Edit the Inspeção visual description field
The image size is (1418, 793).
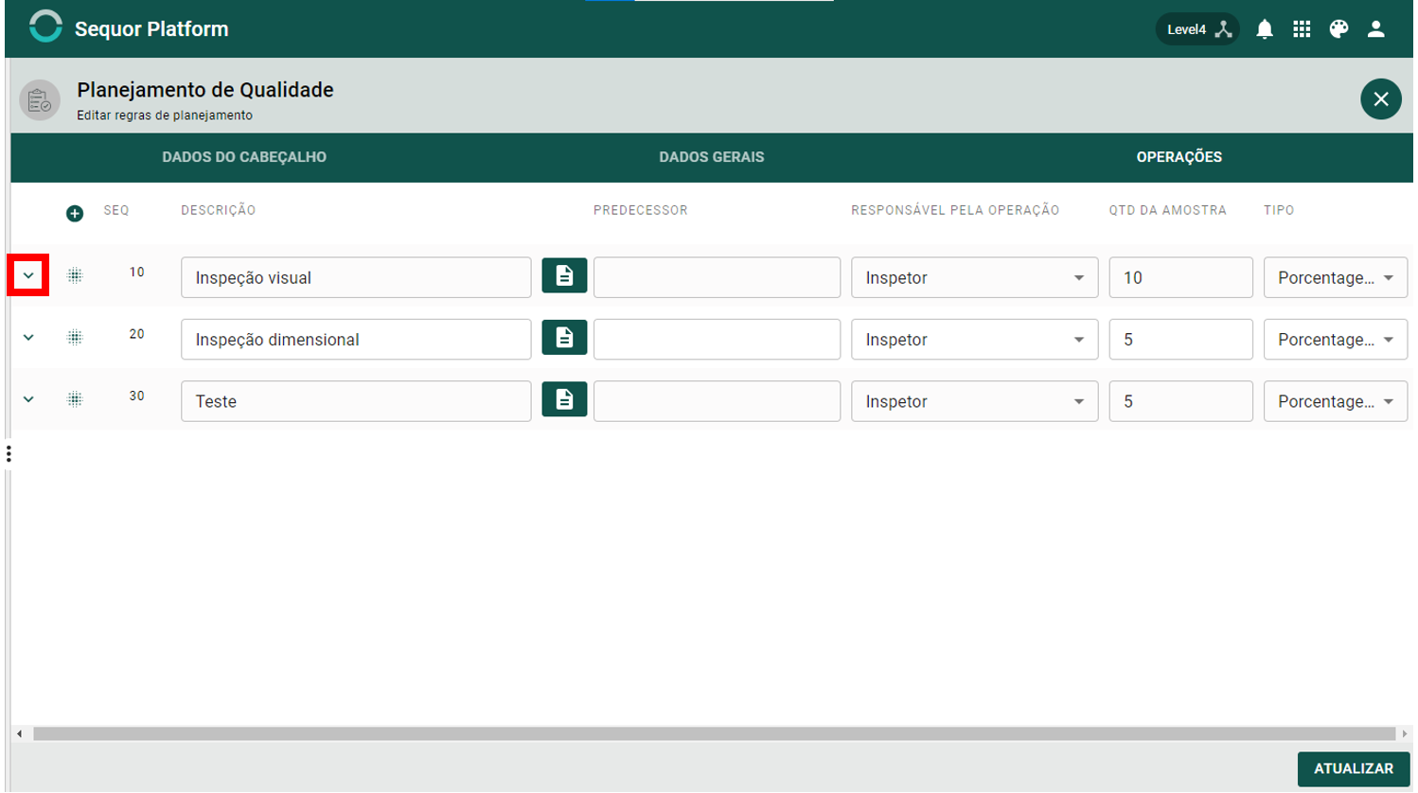coord(356,277)
